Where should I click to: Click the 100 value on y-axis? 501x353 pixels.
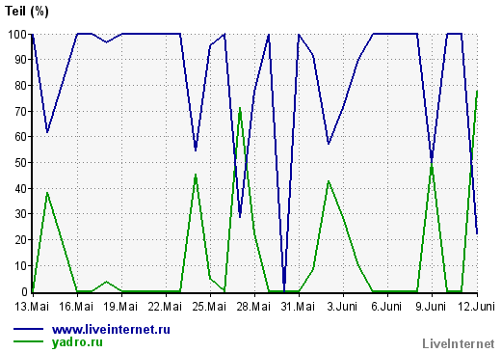(17, 34)
